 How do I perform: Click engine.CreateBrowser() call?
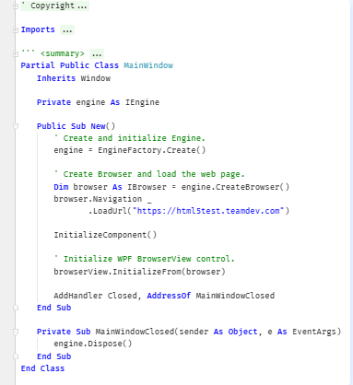[235, 187]
